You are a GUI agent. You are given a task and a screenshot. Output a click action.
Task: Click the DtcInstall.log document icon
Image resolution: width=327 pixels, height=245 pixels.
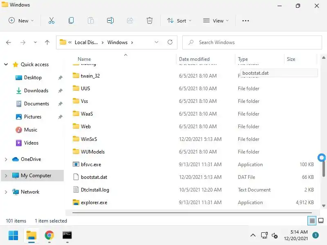coord(76,189)
